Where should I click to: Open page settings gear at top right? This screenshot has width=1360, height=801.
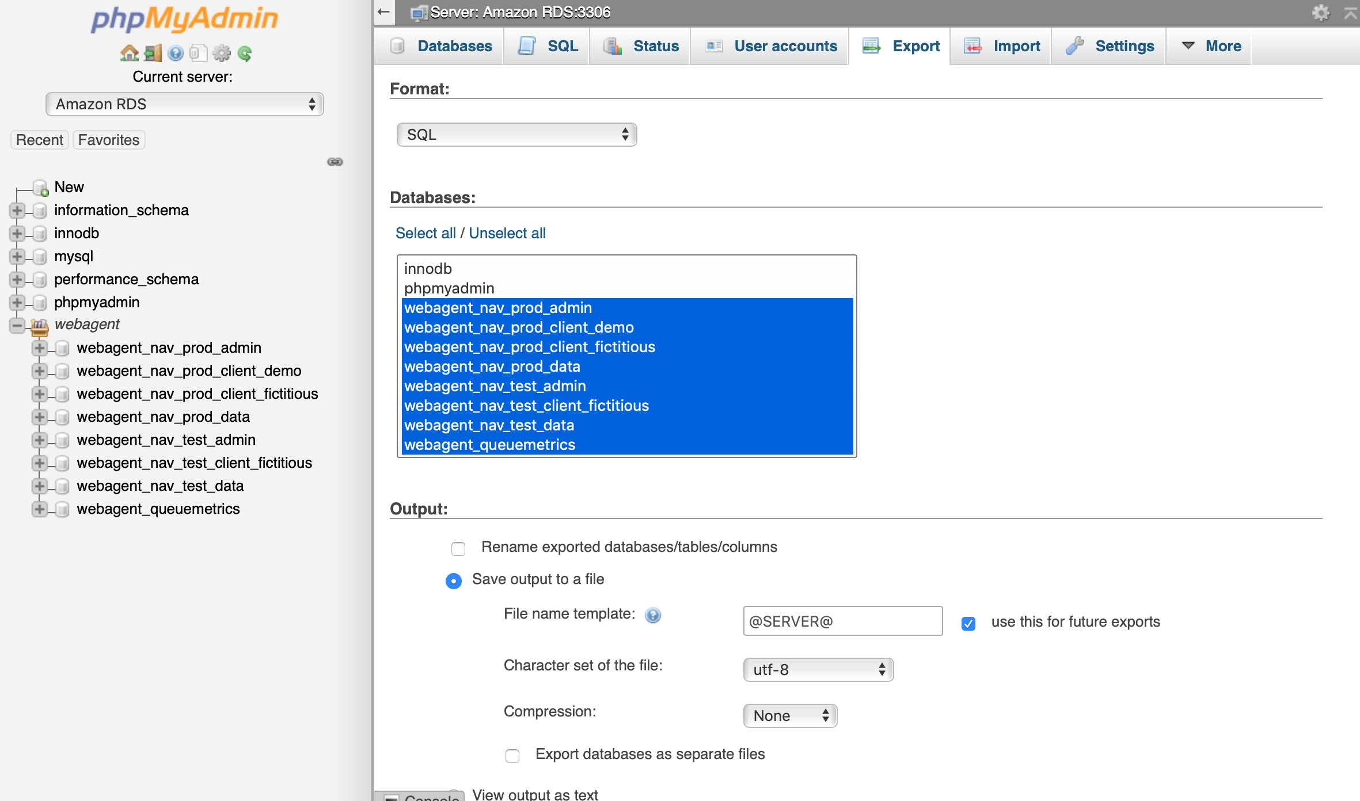pos(1320,12)
